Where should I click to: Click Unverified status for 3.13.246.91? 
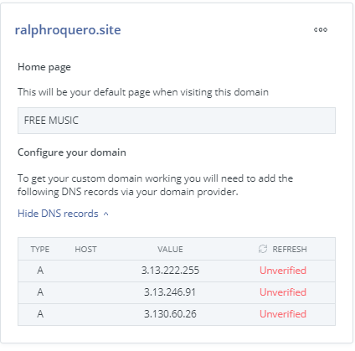coord(283,292)
